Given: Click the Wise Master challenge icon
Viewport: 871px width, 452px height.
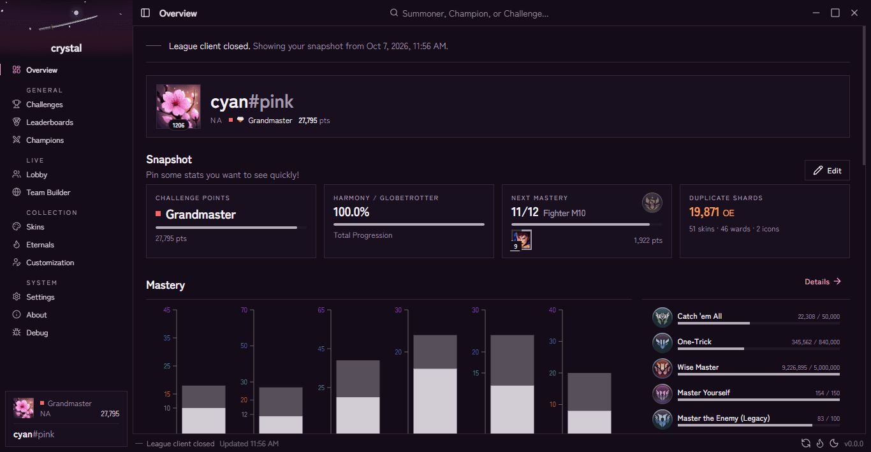Looking at the screenshot, I should click(662, 368).
